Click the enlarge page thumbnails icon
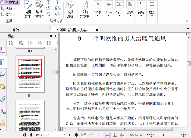The image size is (191, 138). point(11,43)
